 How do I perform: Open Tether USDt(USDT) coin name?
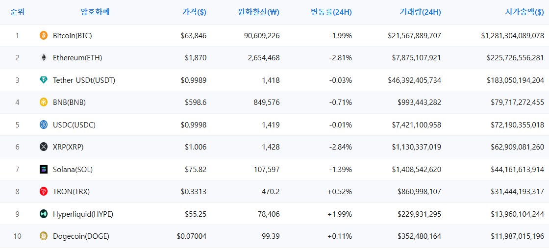click(84, 80)
